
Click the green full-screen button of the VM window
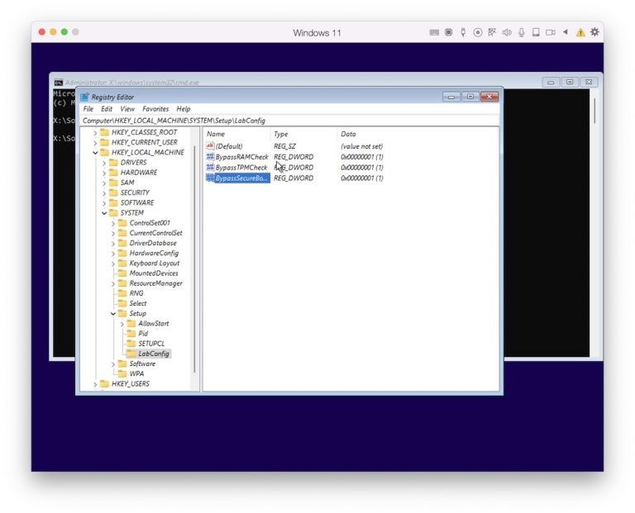tap(64, 32)
